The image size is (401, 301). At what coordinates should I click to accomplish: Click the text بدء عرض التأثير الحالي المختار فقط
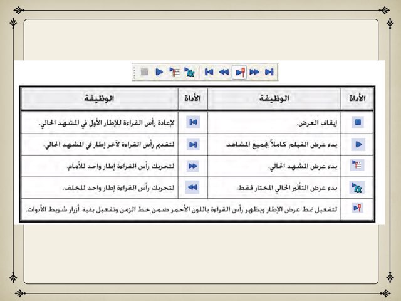pyautogui.click(x=288, y=188)
